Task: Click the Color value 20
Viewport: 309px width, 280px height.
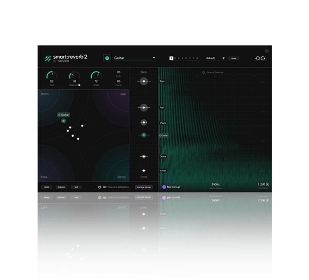Action: (x=118, y=72)
